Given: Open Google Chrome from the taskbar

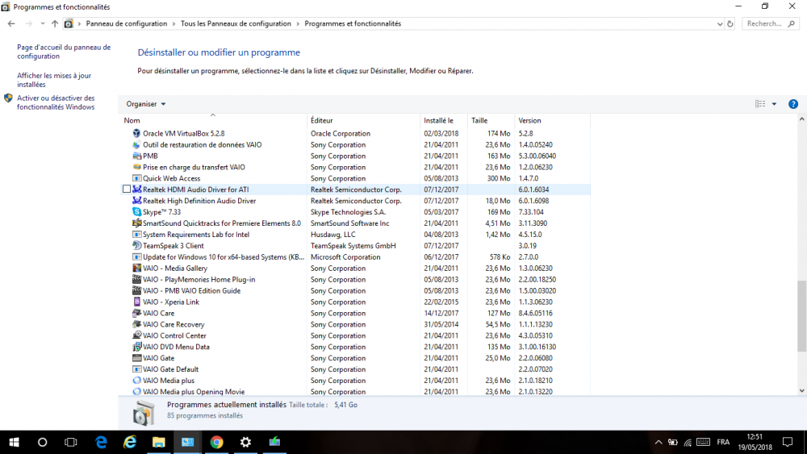Looking at the screenshot, I should click(x=216, y=442).
